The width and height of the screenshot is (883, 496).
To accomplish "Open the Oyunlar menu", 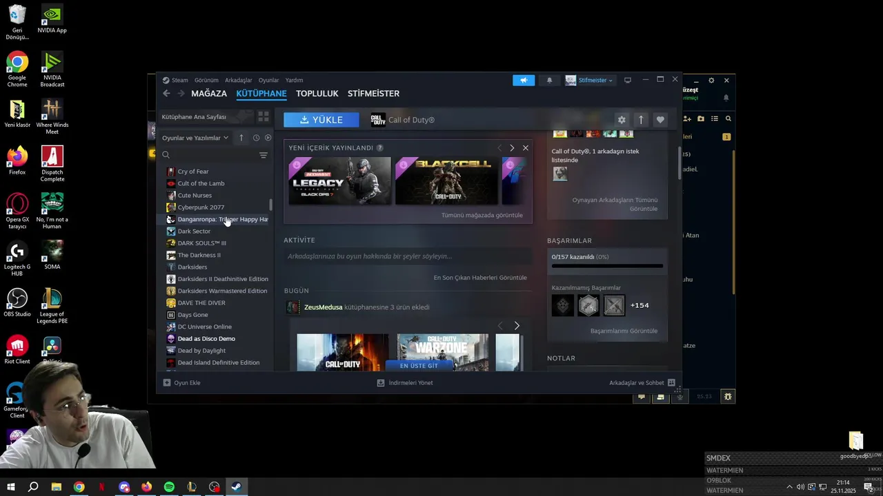I will (x=268, y=80).
